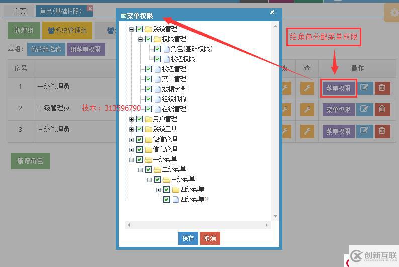Click delete trash icon for 三级管理员 row
This screenshot has height=267, width=399.
pyautogui.click(x=382, y=131)
